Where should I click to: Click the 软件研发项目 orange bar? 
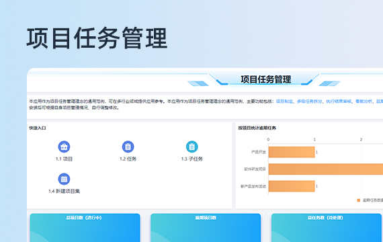point(326,169)
